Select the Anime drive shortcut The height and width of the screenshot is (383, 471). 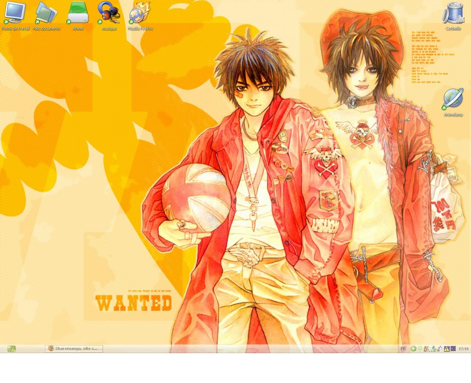pyautogui.click(x=78, y=15)
